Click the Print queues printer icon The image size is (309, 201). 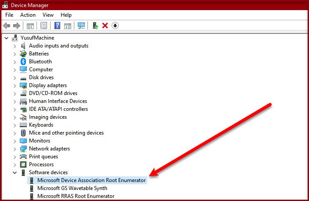coord(23,157)
